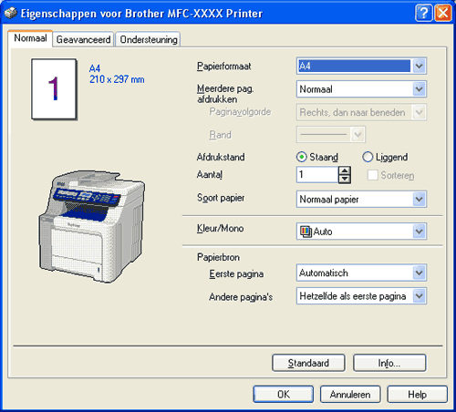The height and width of the screenshot is (412, 456).
Task: Select Staand orientation radio button
Action: tap(301, 157)
